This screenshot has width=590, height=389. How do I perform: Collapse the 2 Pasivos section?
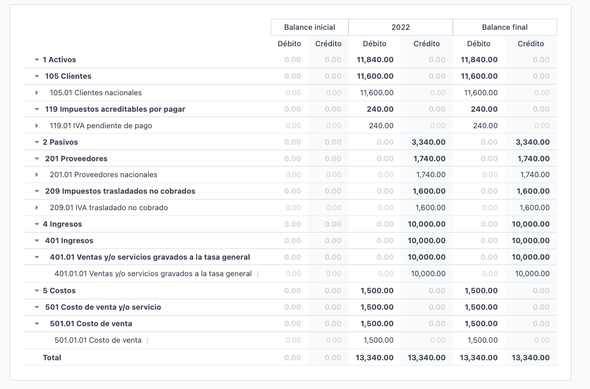37,143
